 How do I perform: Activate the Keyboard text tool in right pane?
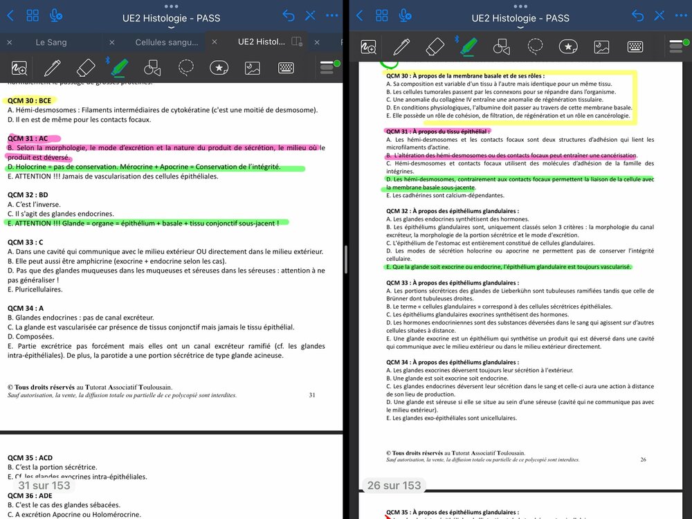click(x=635, y=46)
